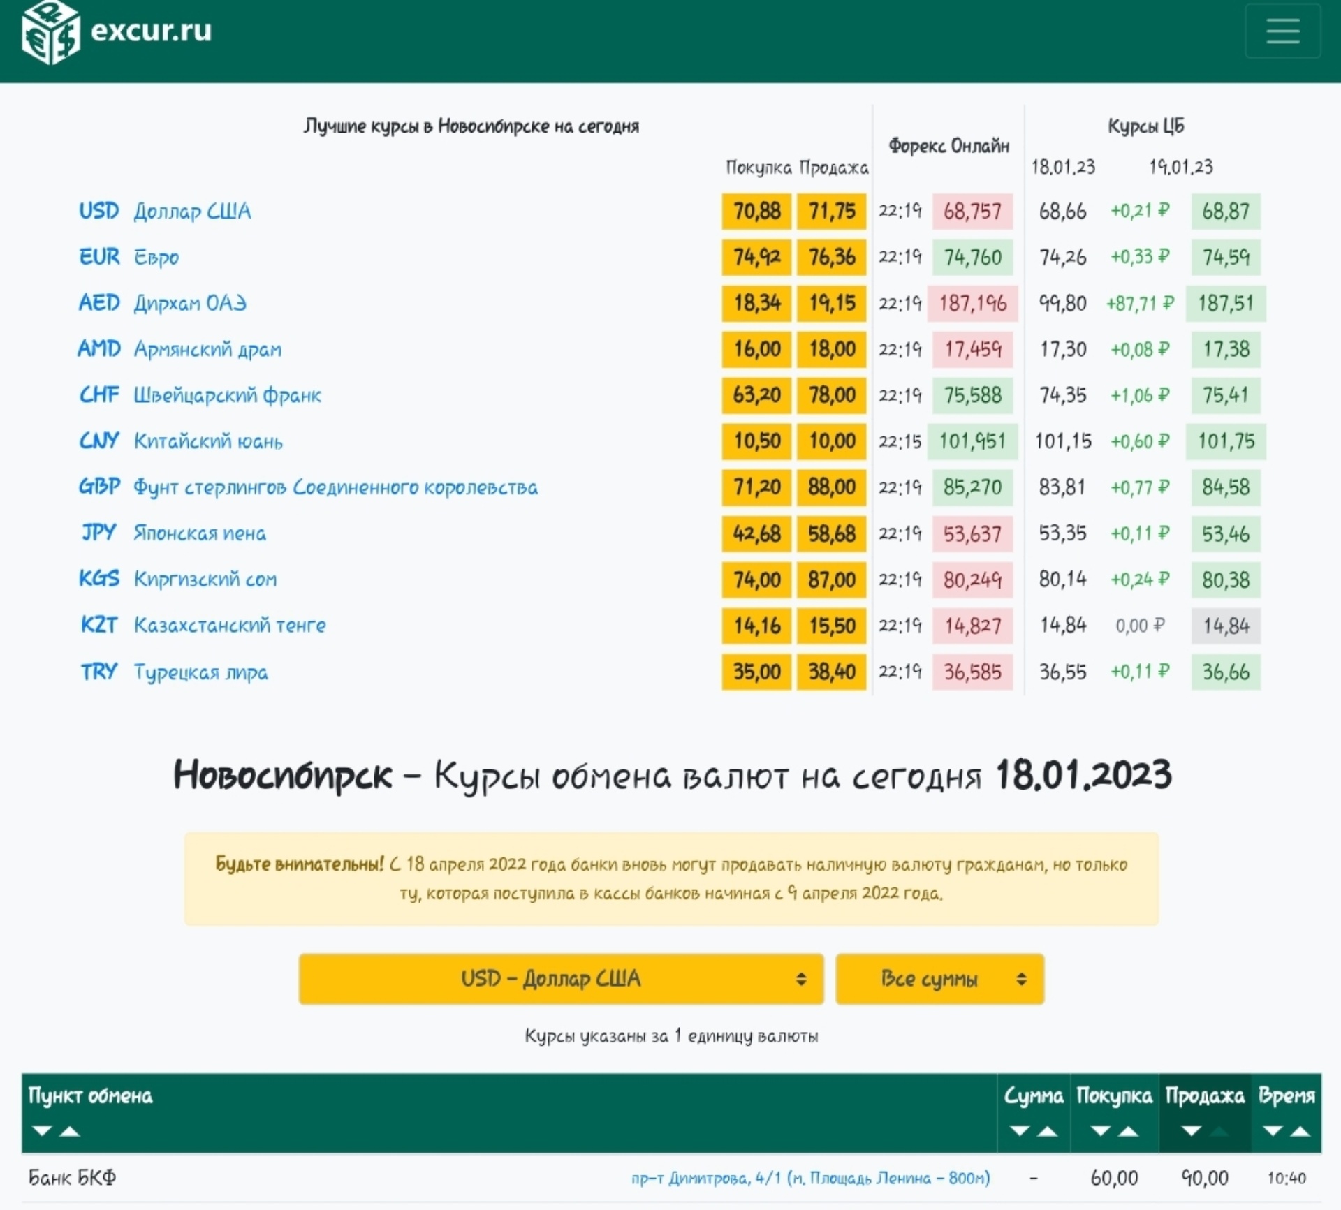Image resolution: width=1341 pixels, height=1210 pixels.
Task: Click USD sell rate 71,75
Action: pos(832,211)
